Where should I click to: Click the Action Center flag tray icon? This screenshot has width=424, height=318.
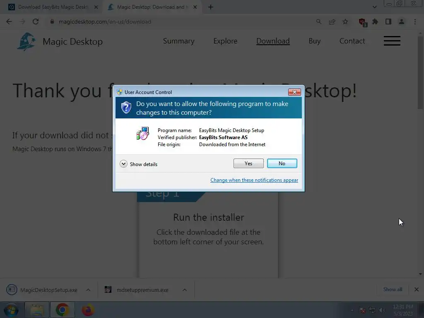362,310
